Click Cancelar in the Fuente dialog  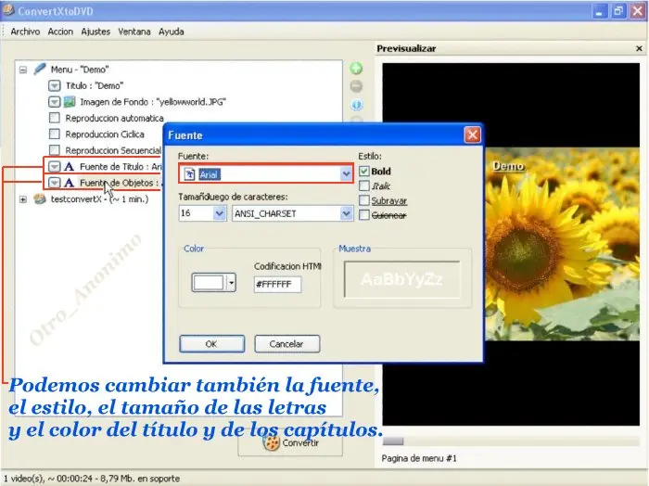(286, 343)
